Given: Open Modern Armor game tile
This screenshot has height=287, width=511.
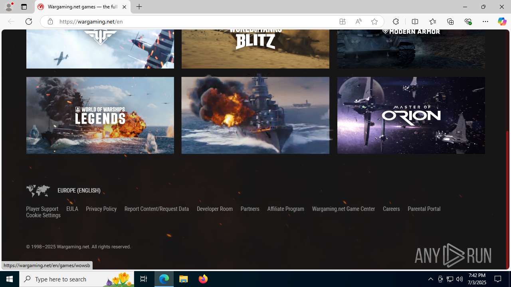Looking at the screenshot, I should [411, 49].
